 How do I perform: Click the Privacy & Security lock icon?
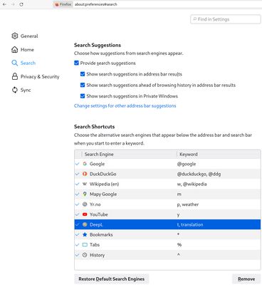click(x=15, y=76)
